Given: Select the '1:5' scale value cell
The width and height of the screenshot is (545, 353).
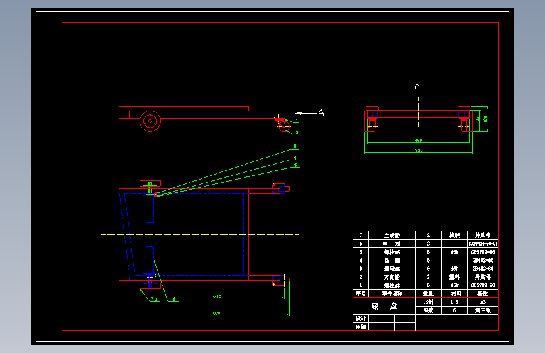Looking at the screenshot, I should coord(454,302).
